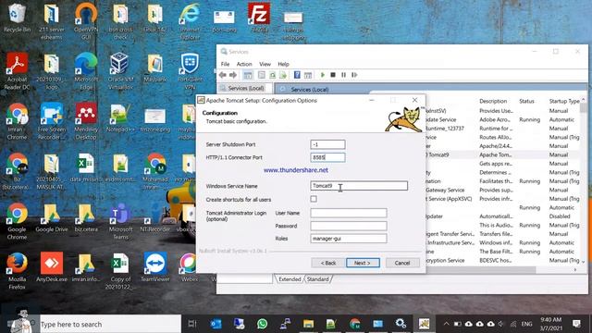Select the Recycle Bin desktop icon
The width and height of the screenshot is (592, 333).
[17, 18]
